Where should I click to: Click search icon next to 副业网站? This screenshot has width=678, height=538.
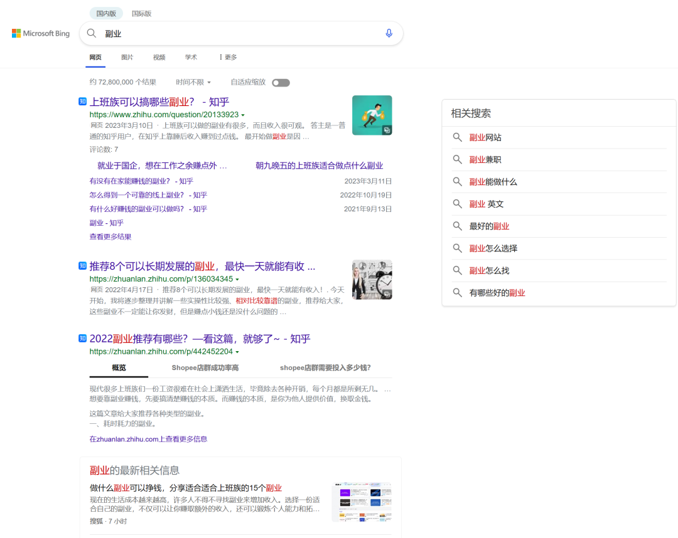click(457, 137)
